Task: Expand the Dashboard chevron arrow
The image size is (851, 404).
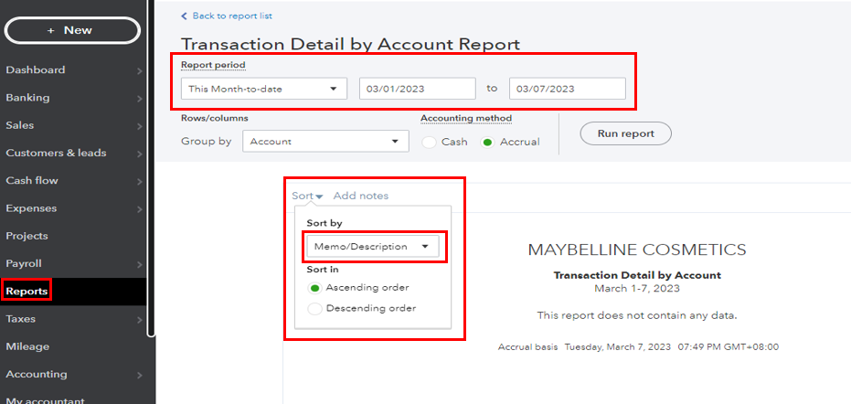Action: click(140, 71)
